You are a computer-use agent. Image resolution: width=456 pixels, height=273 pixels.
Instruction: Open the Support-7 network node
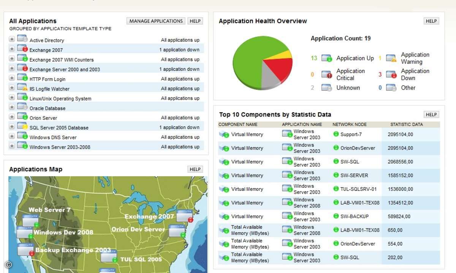click(351, 134)
